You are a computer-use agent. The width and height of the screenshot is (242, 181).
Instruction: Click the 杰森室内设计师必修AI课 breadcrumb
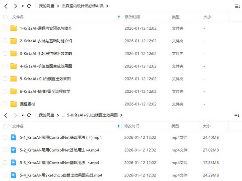[83, 6]
